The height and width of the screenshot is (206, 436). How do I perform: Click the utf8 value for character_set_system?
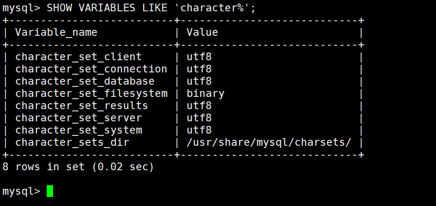pyautogui.click(x=199, y=130)
